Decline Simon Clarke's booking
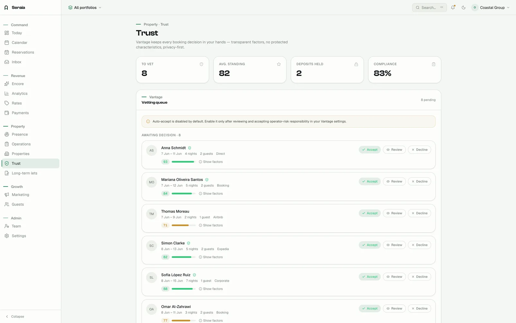 [x=420, y=245]
